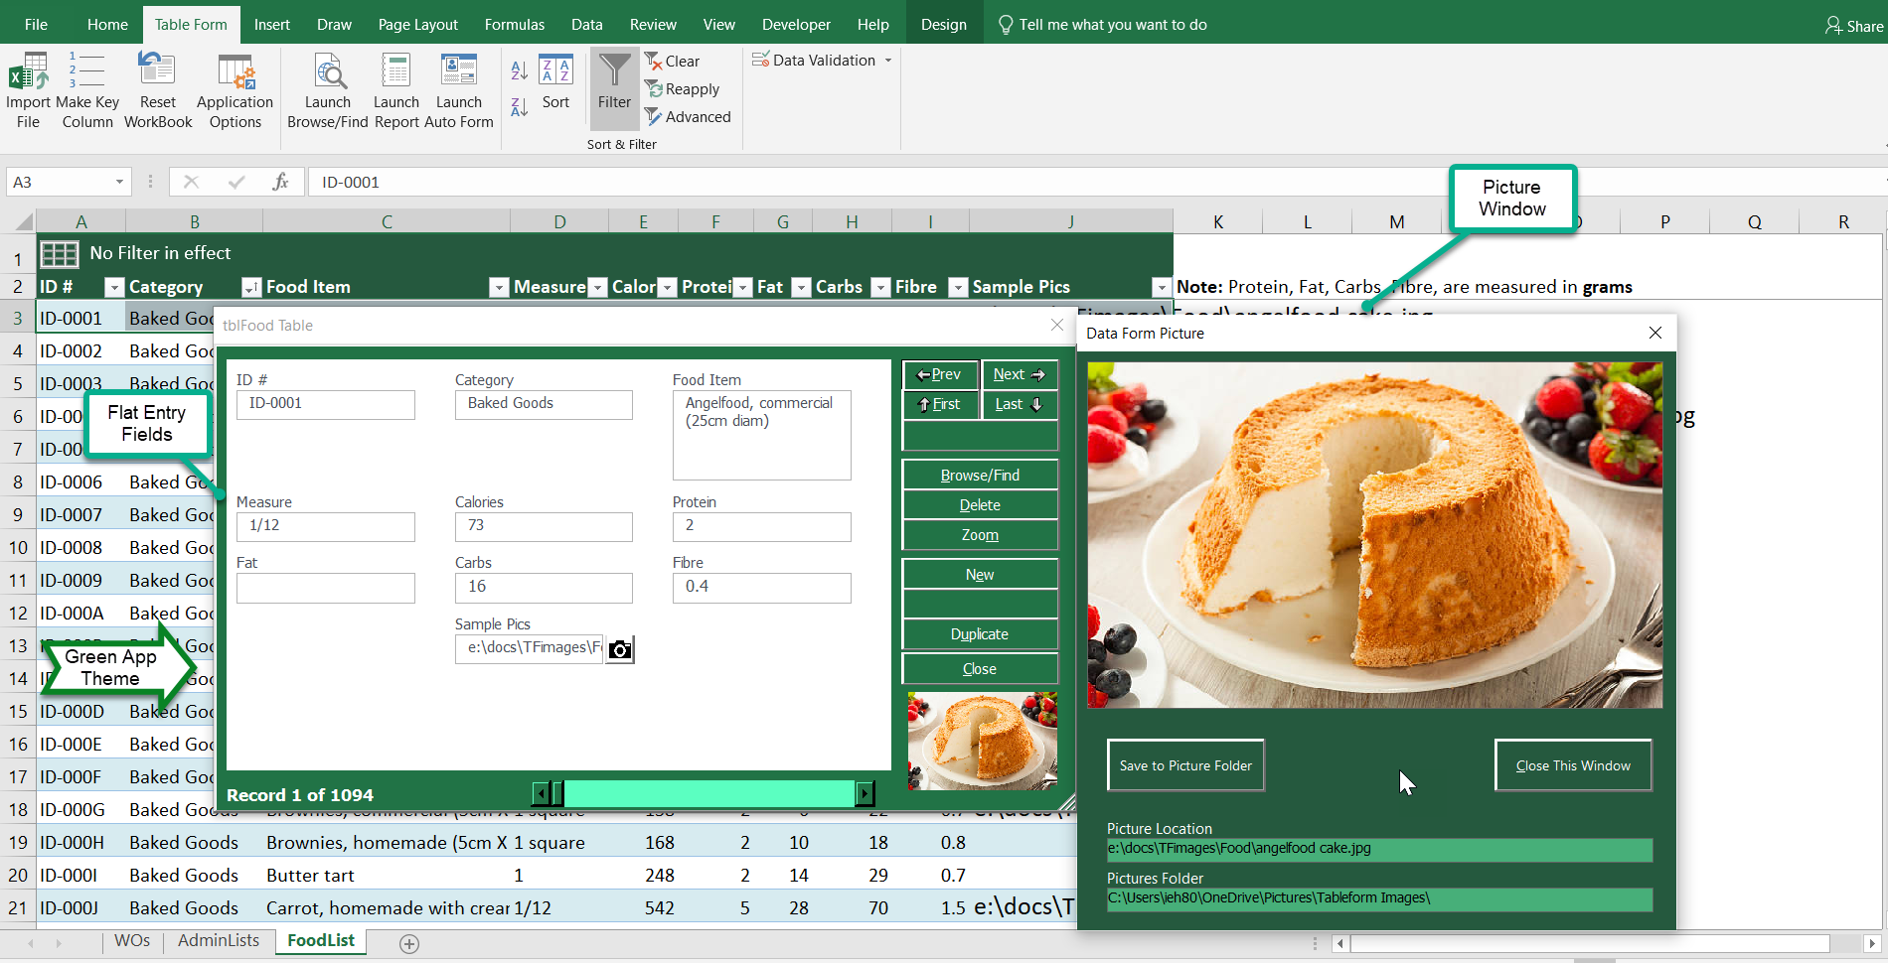The image size is (1888, 963).
Task: Open the Sample Pics filter dropdown
Action: point(1160,287)
